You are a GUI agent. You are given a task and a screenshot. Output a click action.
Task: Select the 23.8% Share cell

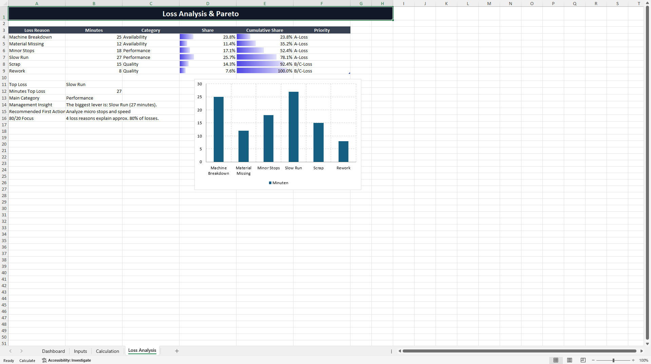pyautogui.click(x=208, y=37)
